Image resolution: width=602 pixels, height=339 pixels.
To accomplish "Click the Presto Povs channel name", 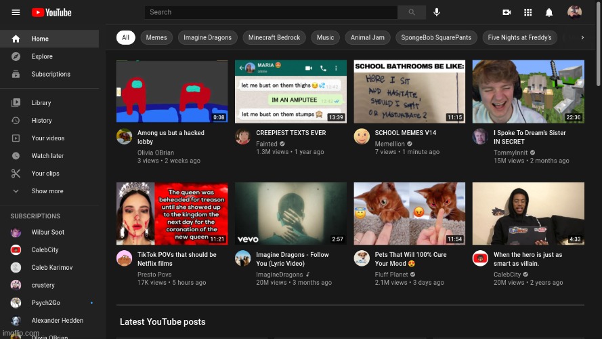I will point(154,275).
